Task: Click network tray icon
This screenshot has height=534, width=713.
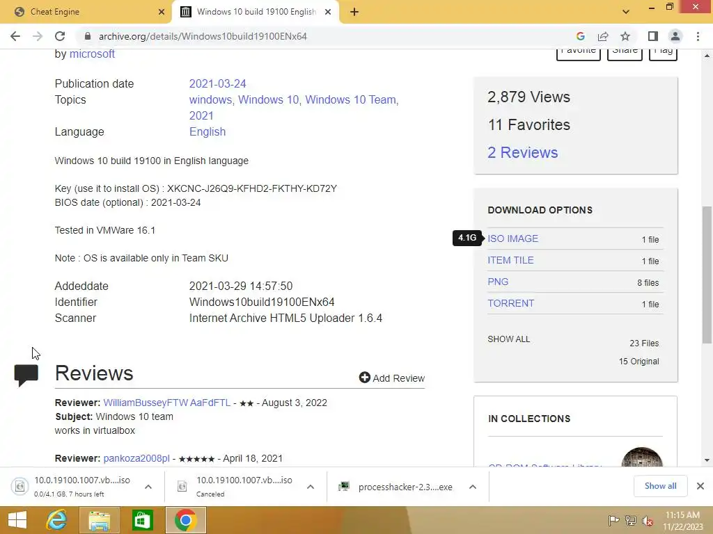Action: [x=630, y=520]
